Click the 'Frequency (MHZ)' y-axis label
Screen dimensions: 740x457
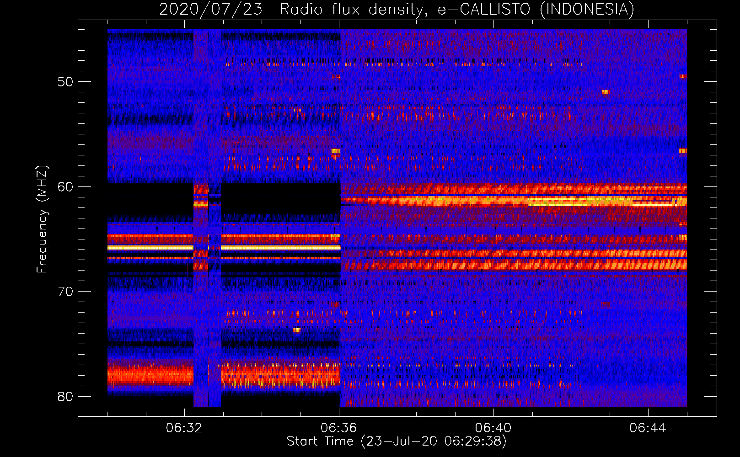tap(42, 219)
